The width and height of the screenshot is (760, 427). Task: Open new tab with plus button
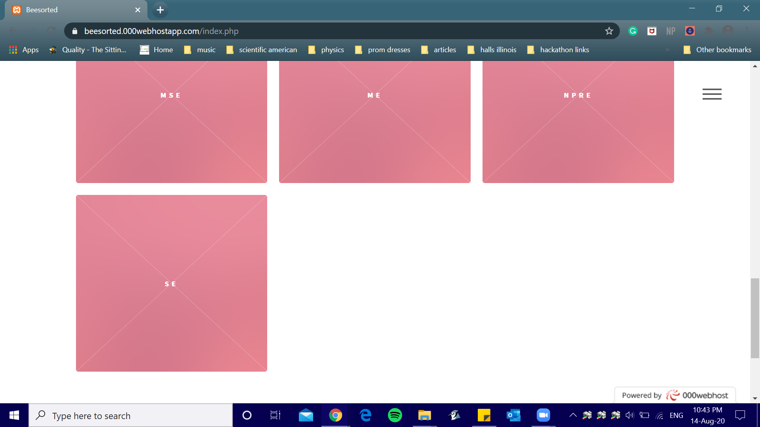click(160, 10)
